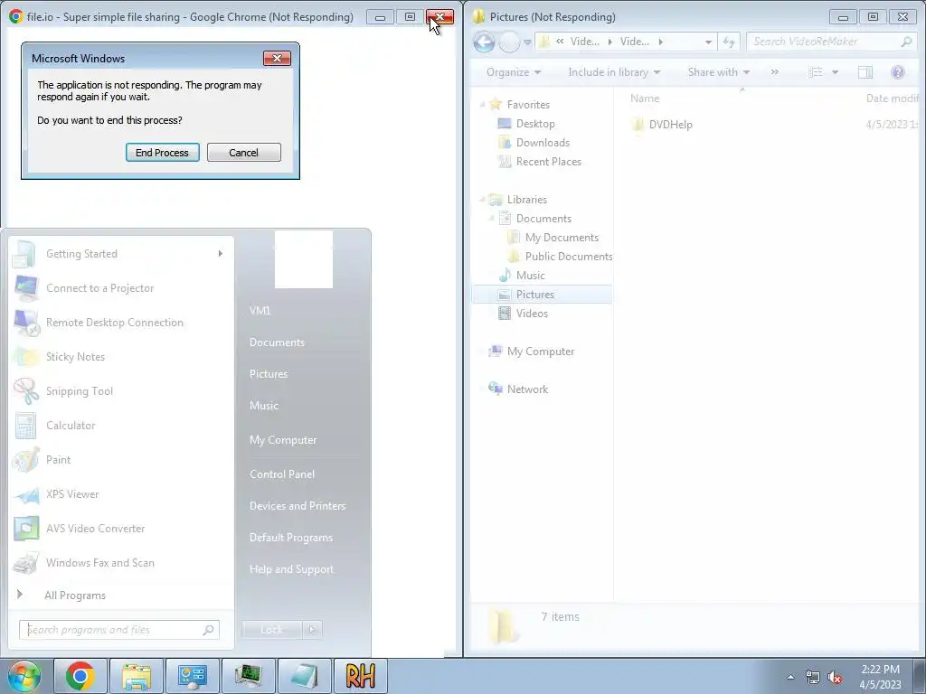Launch Connect to a Projector
Screen dimensions: 926x694
[121, 288]
